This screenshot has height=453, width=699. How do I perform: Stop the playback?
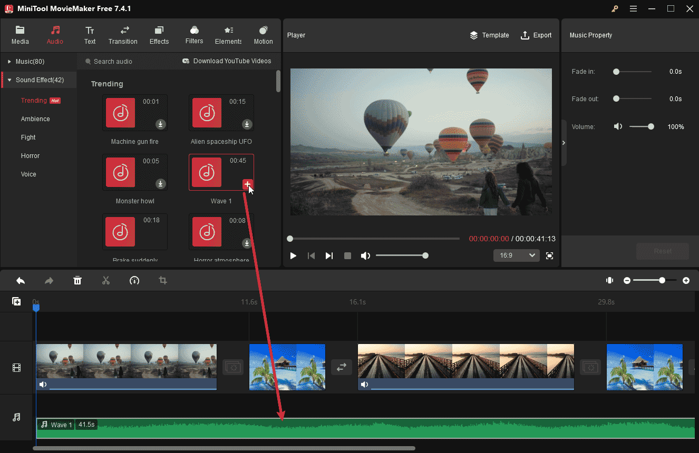coord(347,255)
